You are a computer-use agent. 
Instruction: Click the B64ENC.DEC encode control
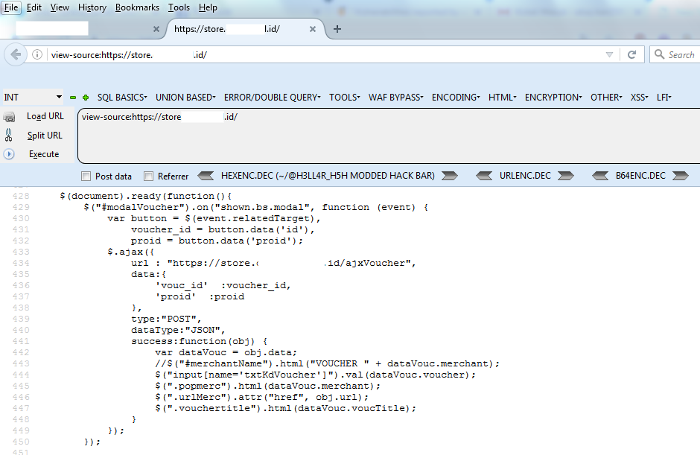click(x=680, y=175)
